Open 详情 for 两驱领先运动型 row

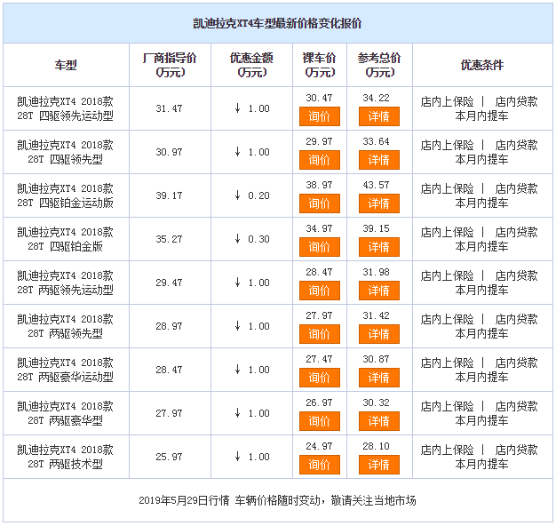point(378,291)
